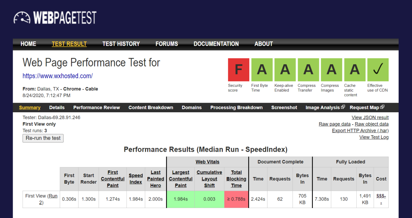The image size is (412, 218).
Task: Open the Processing Breakdown tab
Action: click(x=237, y=107)
